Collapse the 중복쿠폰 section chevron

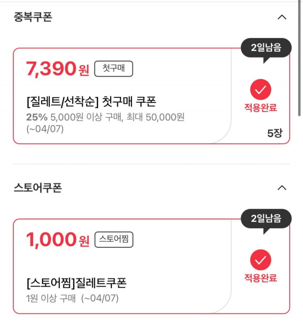pyautogui.click(x=282, y=17)
